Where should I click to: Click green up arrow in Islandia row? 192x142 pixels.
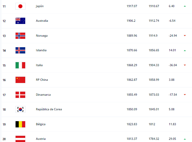(x=185, y=51)
